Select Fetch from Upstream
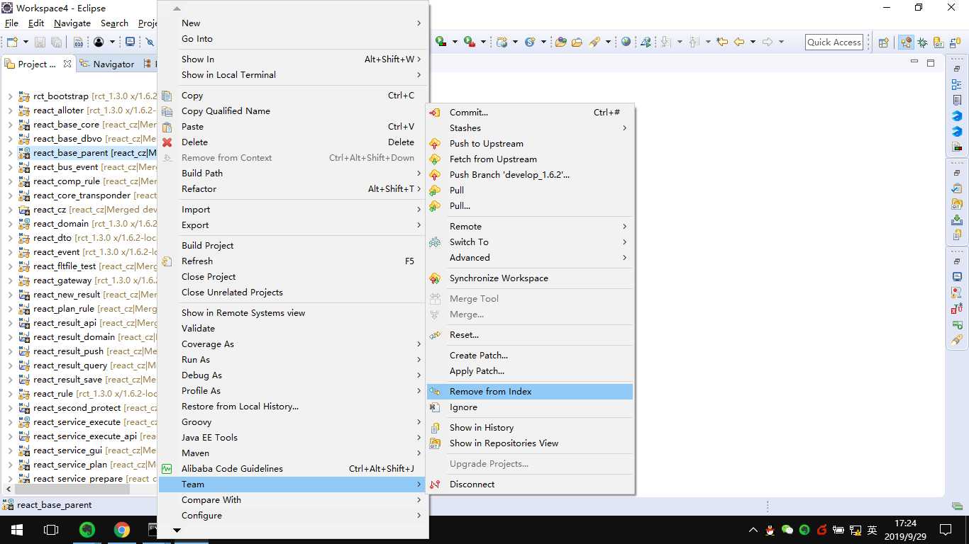969x544 pixels. [x=529, y=159]
